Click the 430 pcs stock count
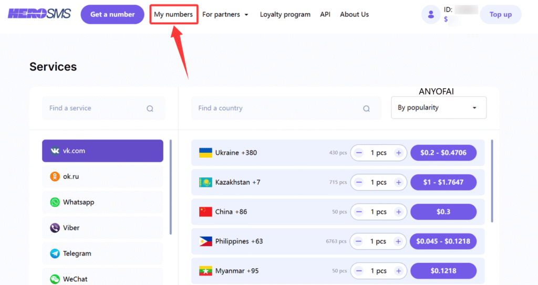The width and height of the screenshot is (538, 285). [x=338, y=153]
